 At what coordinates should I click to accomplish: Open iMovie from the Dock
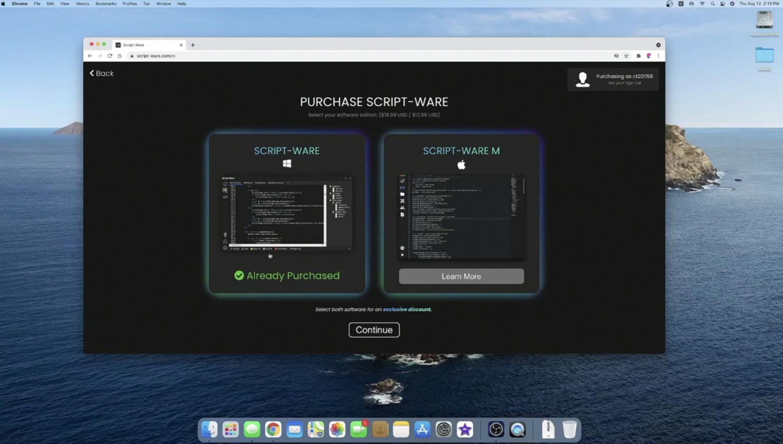(465, 430)
